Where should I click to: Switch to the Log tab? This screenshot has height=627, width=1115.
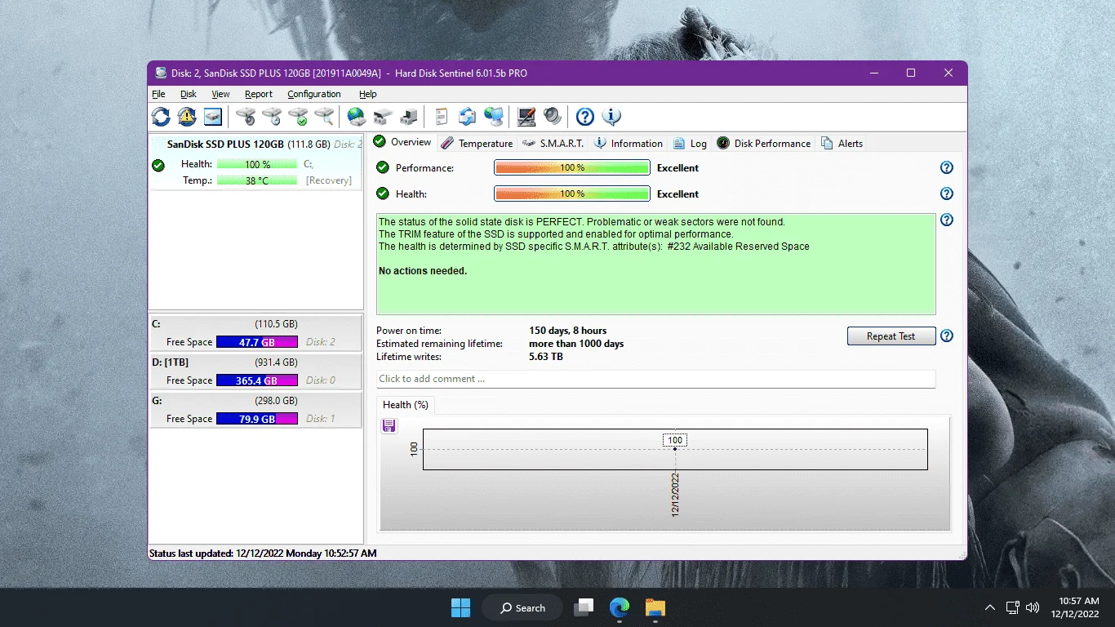coord(691,143)
